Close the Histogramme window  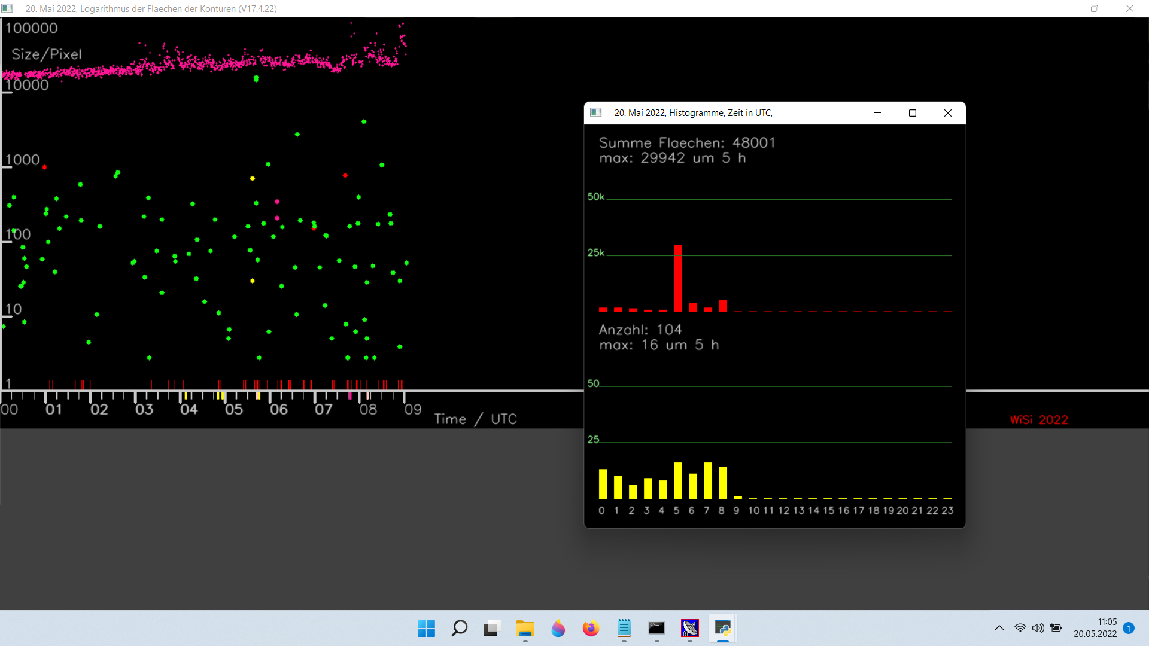948,113
